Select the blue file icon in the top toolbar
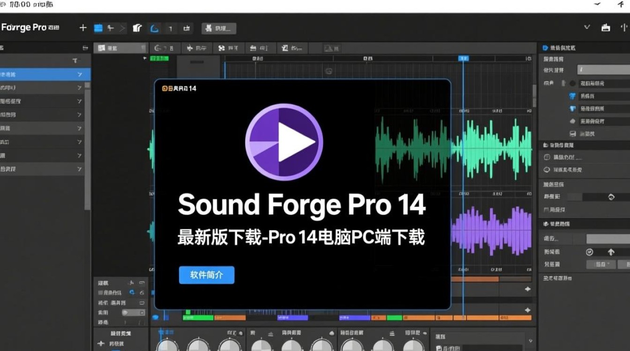 (x=98, y=28)
